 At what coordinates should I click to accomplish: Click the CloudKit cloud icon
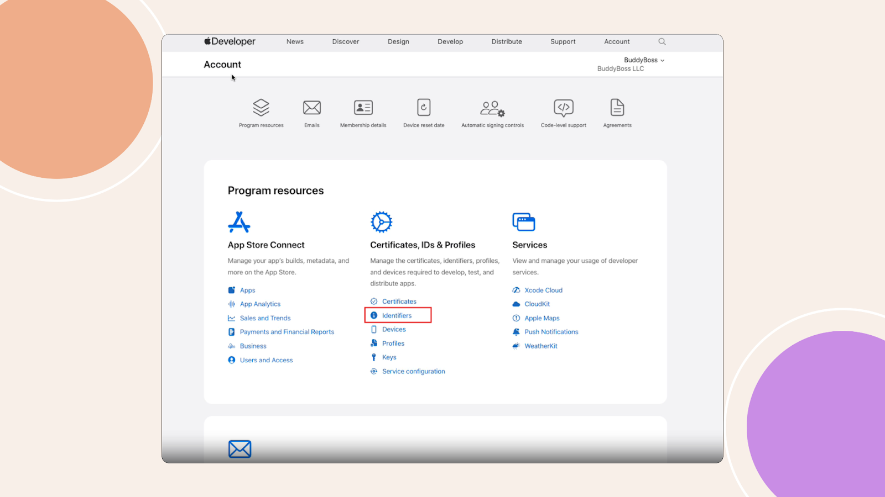(x=516, y=304)
